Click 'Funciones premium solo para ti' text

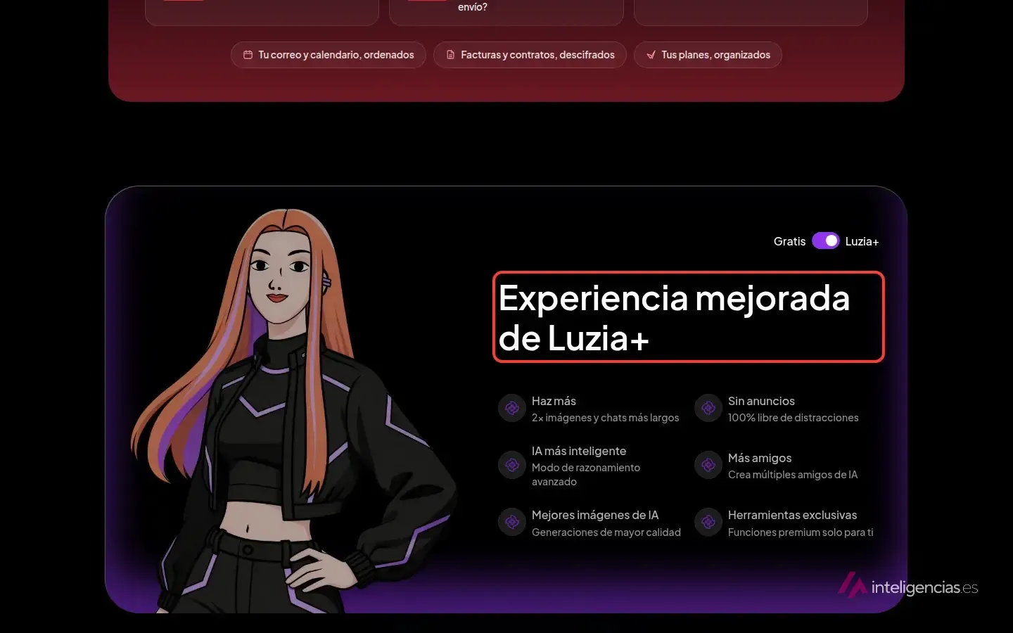[801, 532]
